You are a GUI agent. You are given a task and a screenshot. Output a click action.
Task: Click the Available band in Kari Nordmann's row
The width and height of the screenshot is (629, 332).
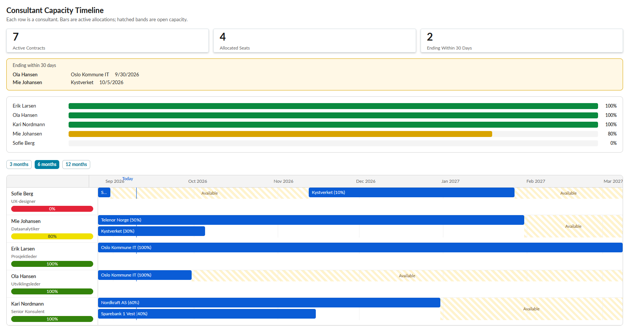coord(531,309)
